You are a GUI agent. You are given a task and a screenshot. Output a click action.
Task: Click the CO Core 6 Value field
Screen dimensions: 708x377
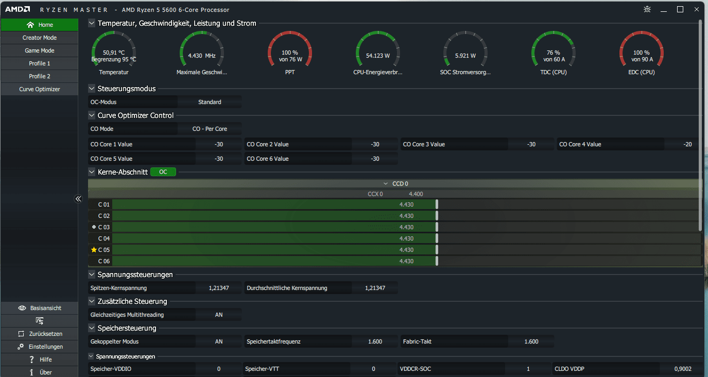click(375, 159)
